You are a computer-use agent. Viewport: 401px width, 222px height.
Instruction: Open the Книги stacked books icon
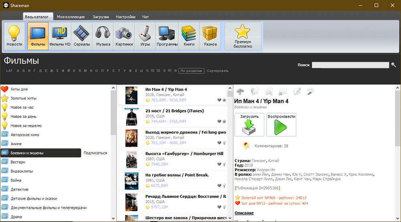(x=189, y=36)
